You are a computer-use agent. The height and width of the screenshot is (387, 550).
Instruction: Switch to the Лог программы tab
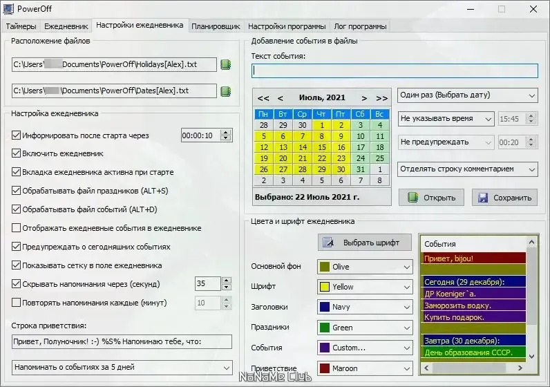(x=360, y=26)
